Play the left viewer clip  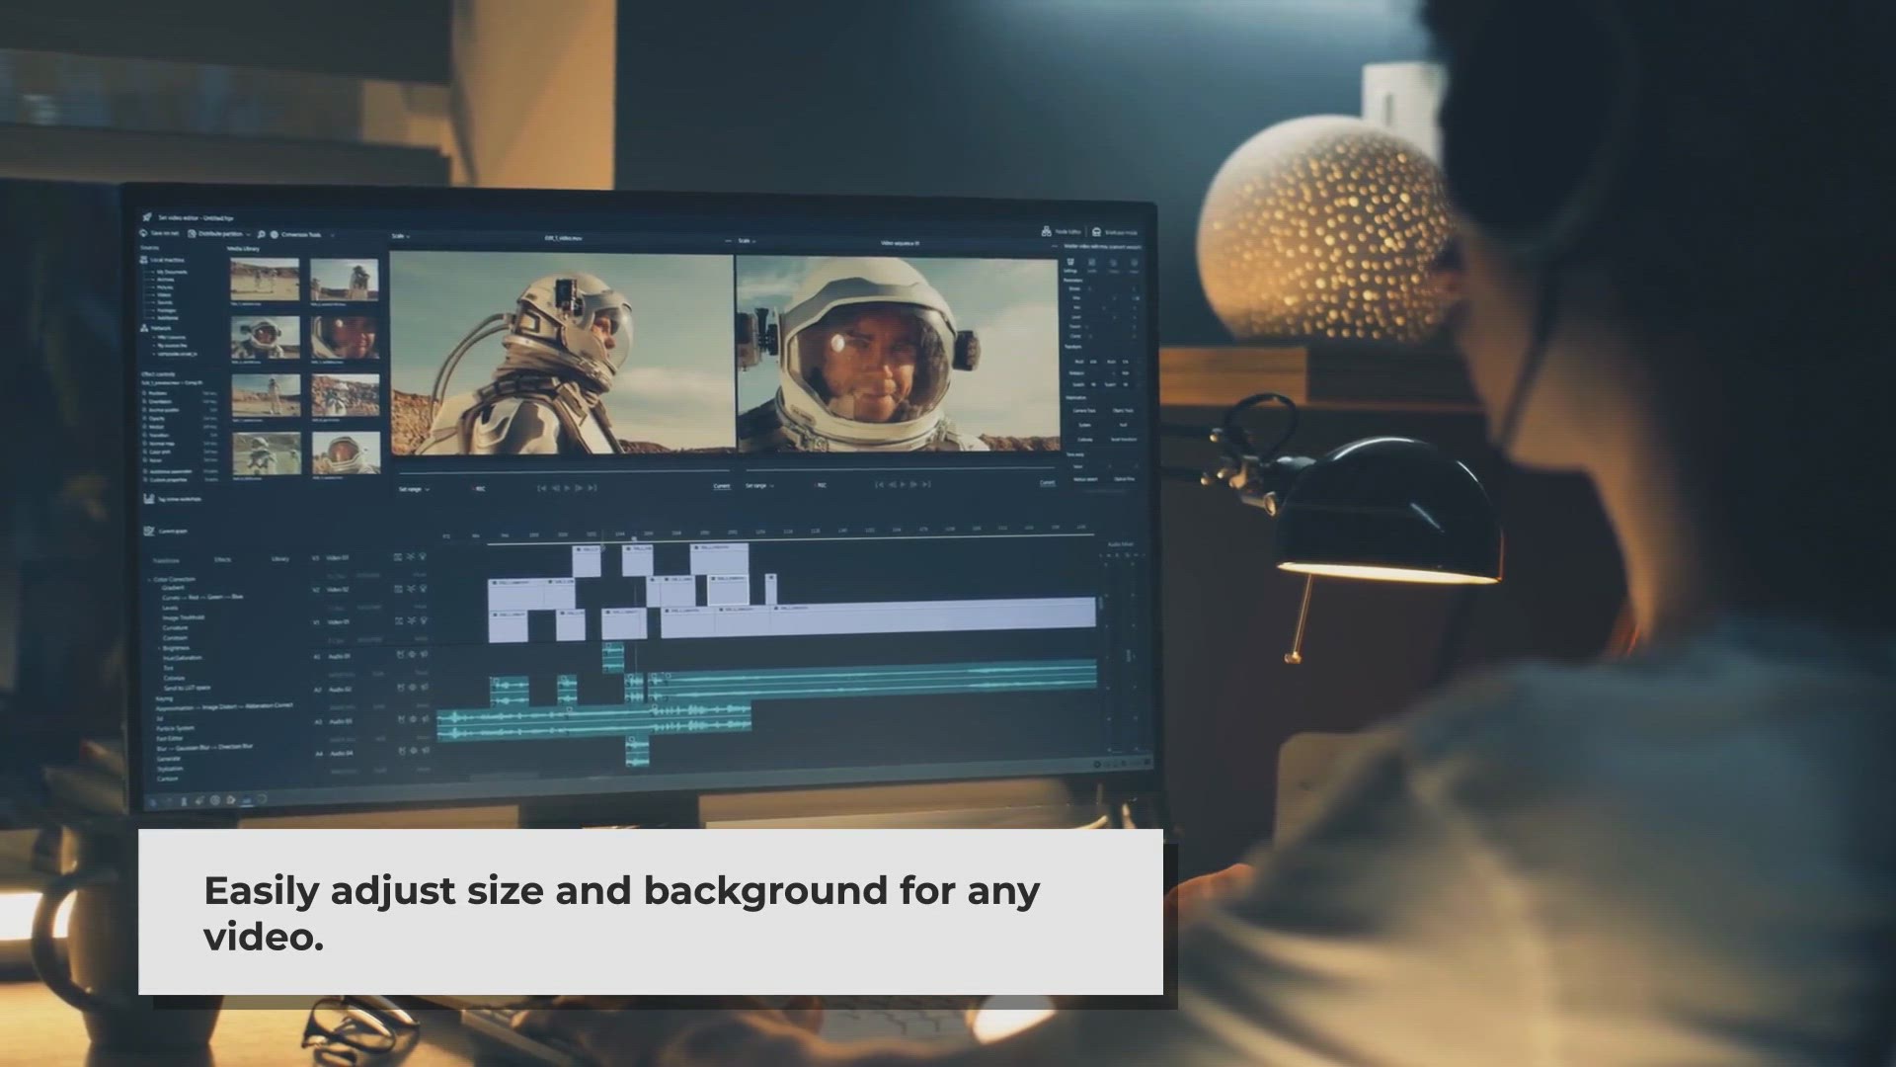tap(567, 488)
